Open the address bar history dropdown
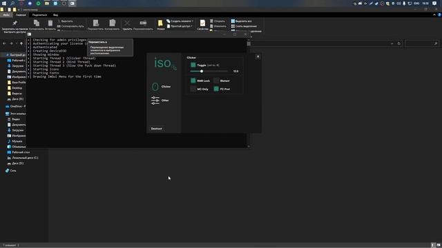 392,43
